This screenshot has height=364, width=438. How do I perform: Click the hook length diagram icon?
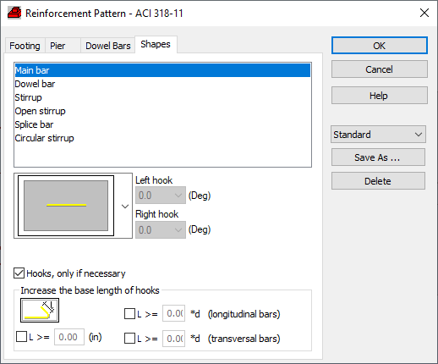pyautogui.click(x=40, y=310)
